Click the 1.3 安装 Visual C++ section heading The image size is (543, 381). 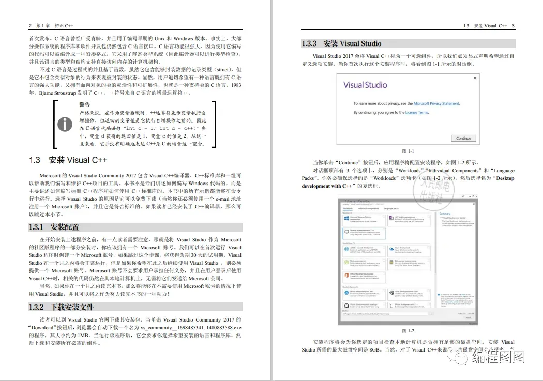pos(68,160)
